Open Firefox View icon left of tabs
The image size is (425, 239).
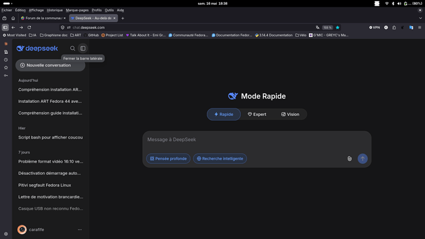pyautogui.click(x=4, y=18)
